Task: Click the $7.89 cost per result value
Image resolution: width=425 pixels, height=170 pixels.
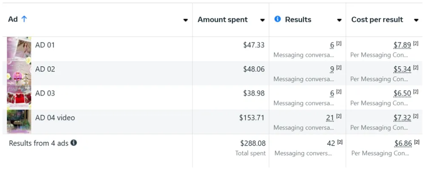Action: pos(402,45)
